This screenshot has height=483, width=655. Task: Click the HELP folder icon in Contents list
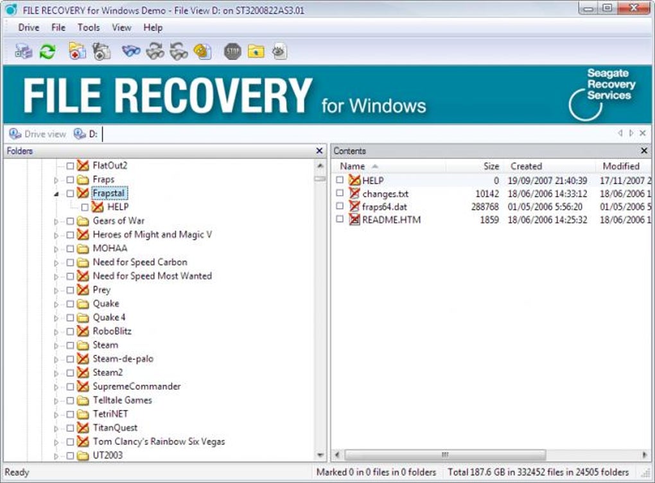click(354, 180)
